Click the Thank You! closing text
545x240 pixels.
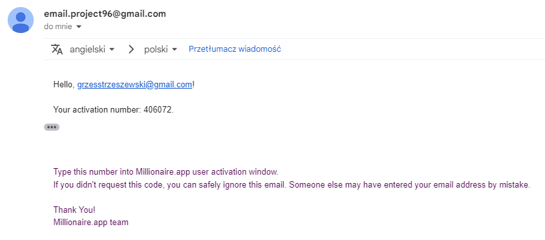tap(74, 210)
